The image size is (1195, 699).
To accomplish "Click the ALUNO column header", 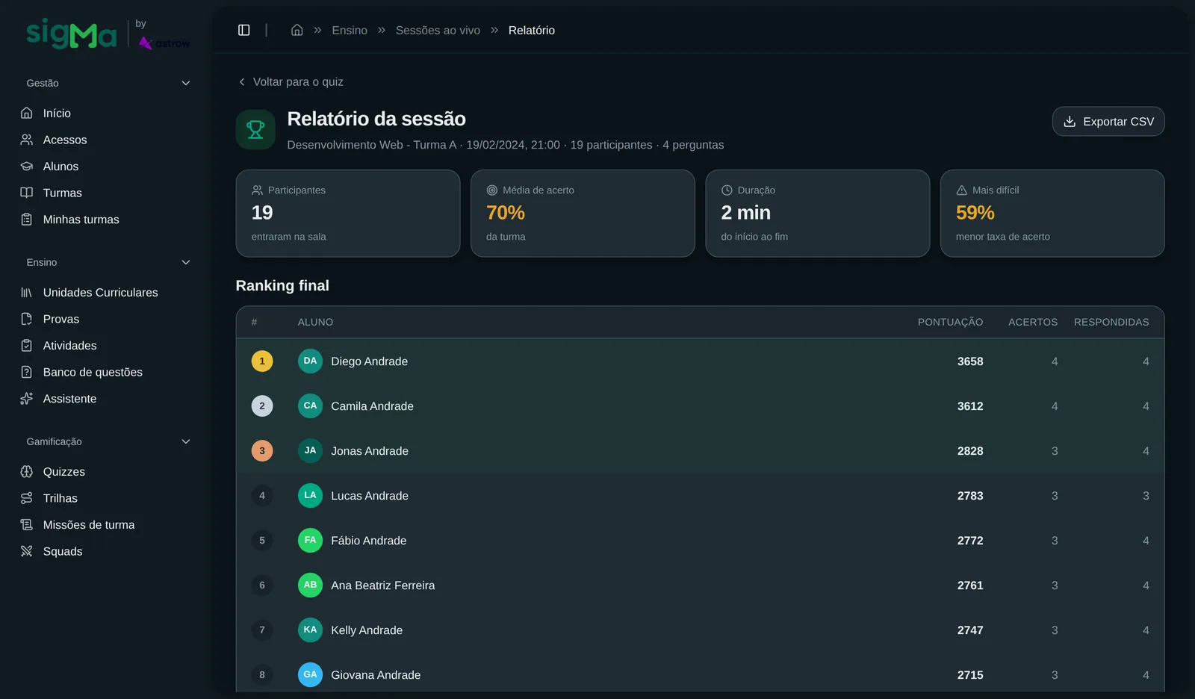I will coord(315,322).
